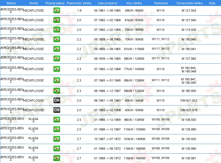Click petrol icon in 06.1966 -> 12.1967 row

pos(57,91)
